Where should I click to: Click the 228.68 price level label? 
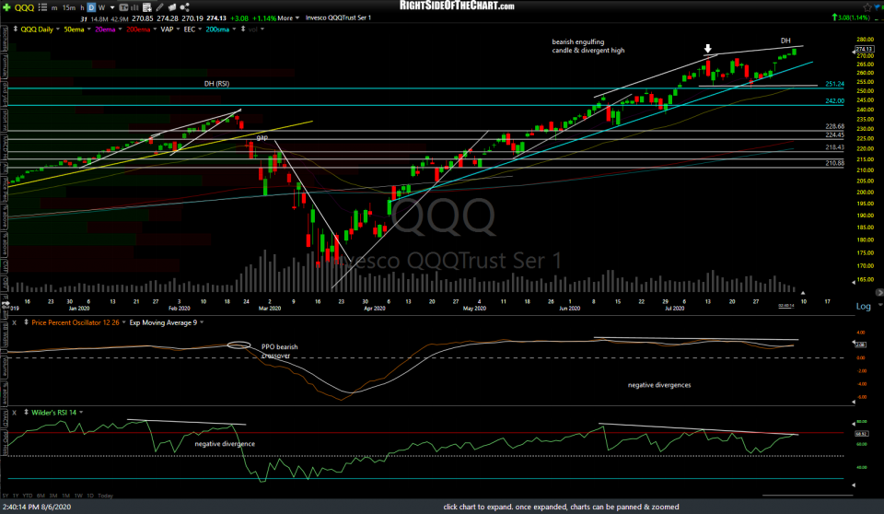835,127
